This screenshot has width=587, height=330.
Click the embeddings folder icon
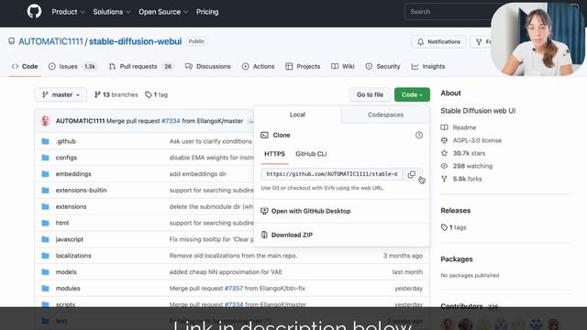45,174
